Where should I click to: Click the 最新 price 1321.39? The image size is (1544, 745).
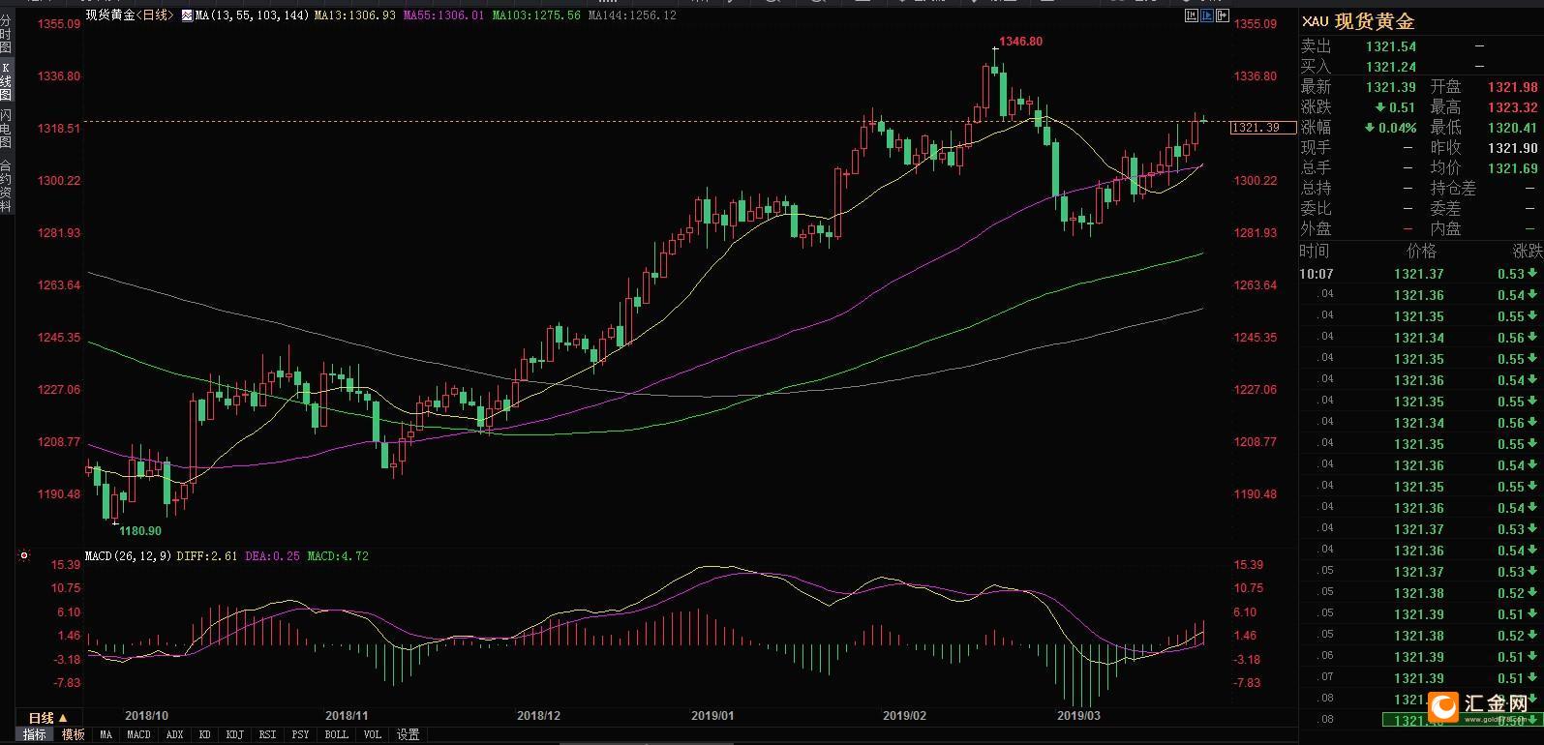click(x=1391, y=87)
